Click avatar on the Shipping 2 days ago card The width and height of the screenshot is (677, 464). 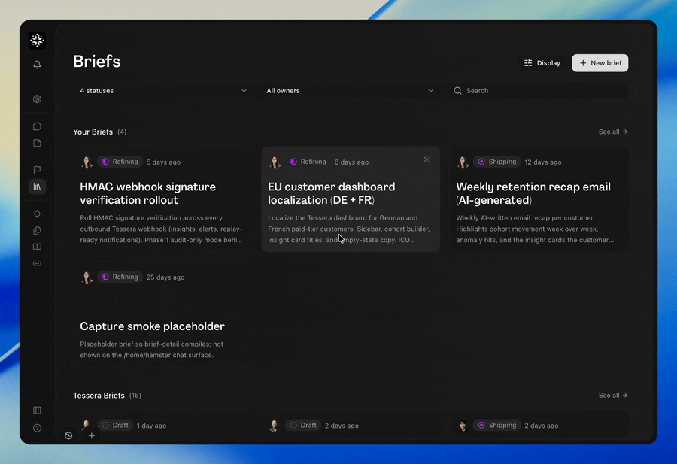(x=463, y=426)
